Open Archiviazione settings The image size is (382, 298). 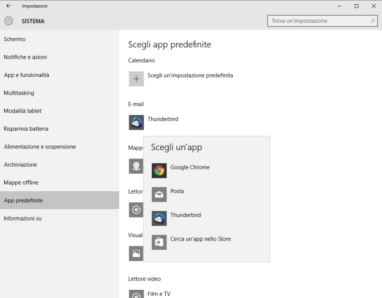(59, 165)
